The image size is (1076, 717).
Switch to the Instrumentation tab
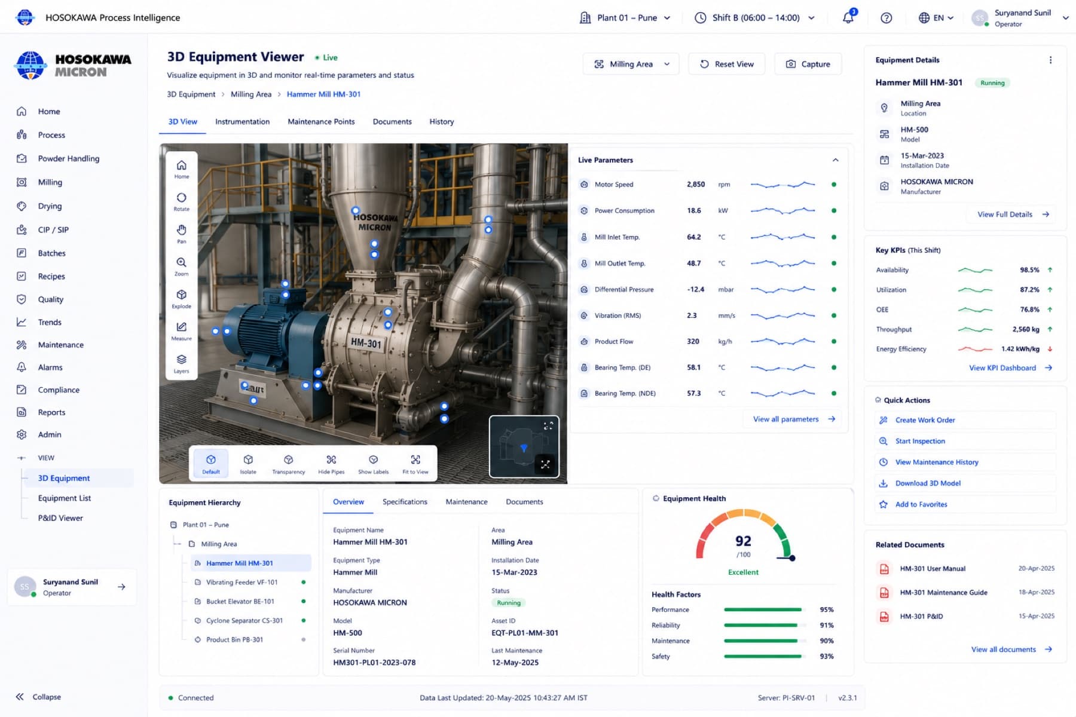coord(242,121)
